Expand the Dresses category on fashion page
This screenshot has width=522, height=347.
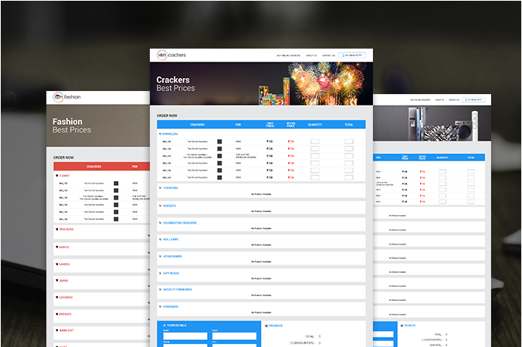pyautogui.click(x=63, y=314)
